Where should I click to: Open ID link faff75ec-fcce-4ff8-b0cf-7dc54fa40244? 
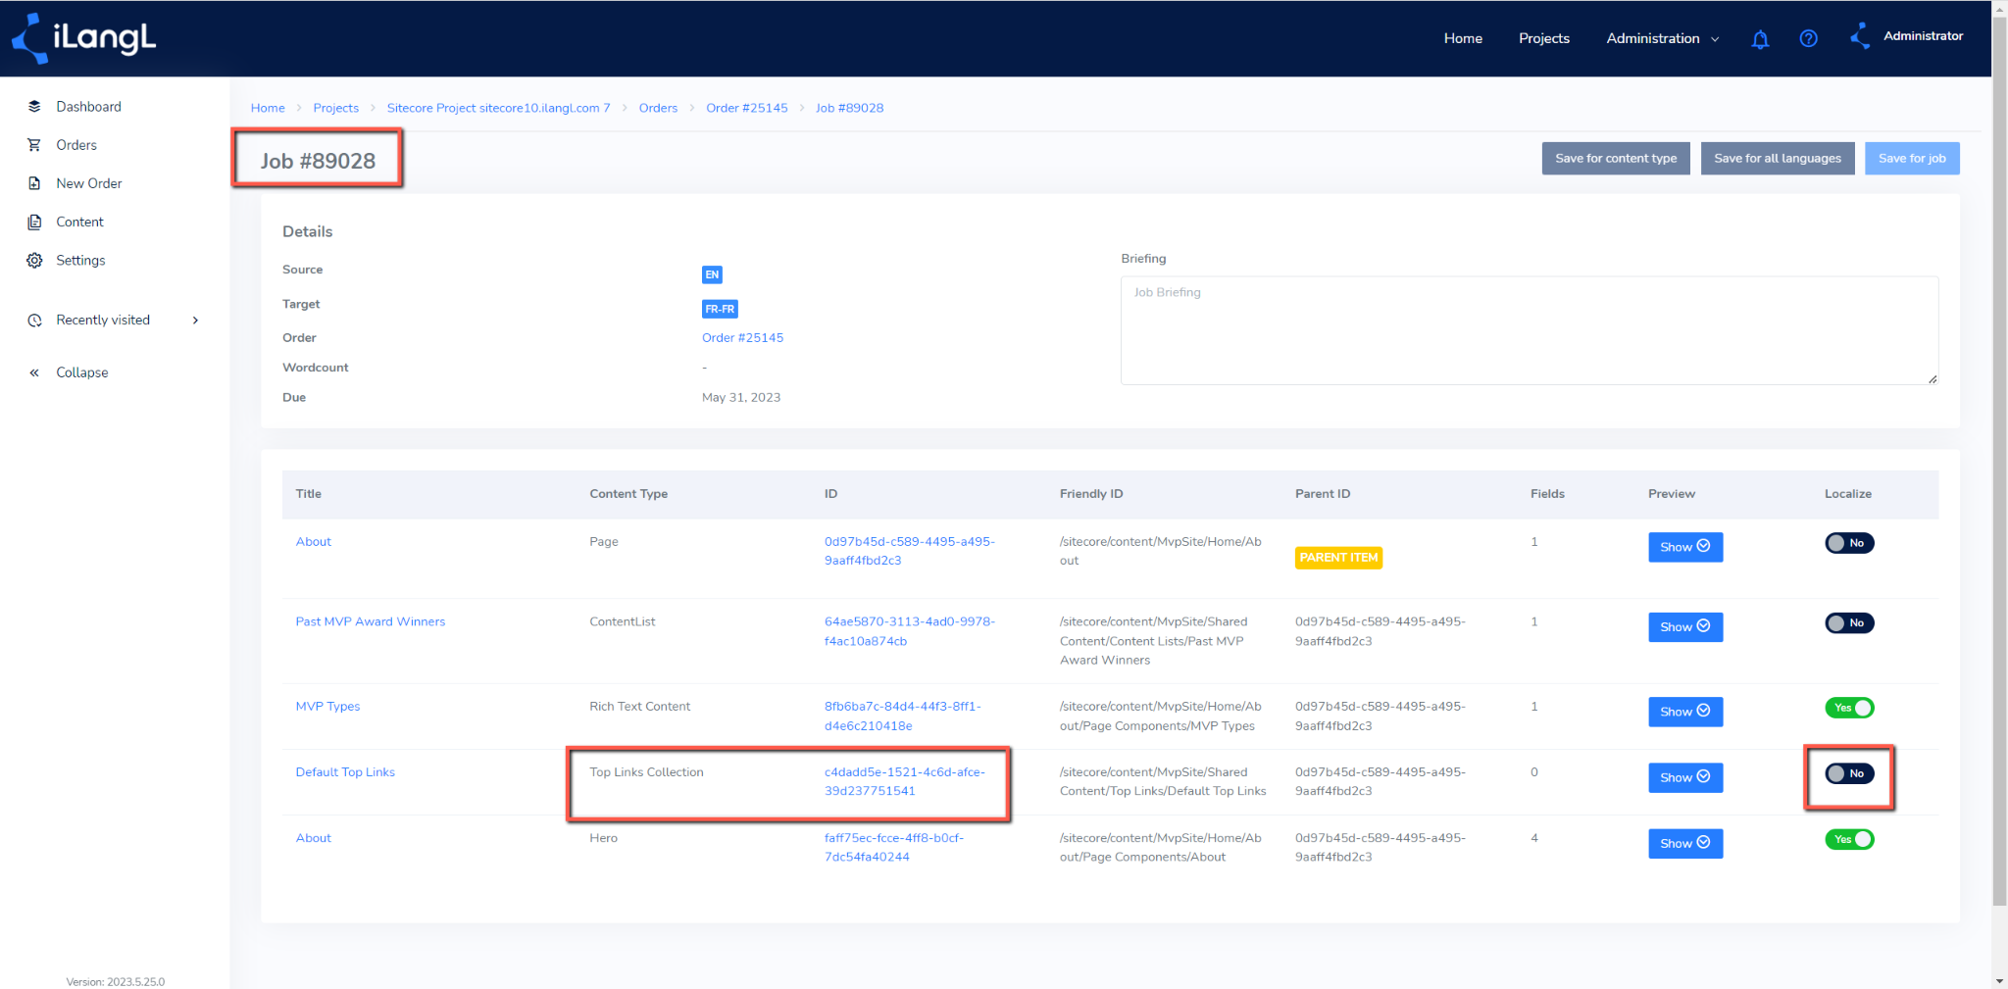894,847
